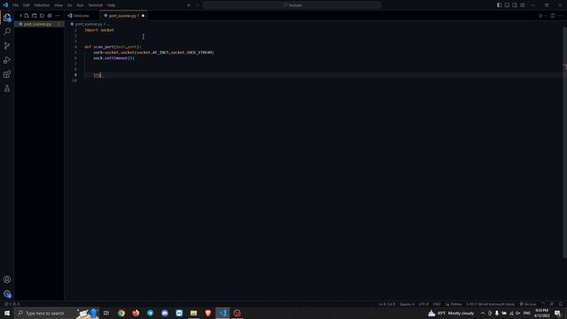Click the 'import socket' line of code
567x319 pixels.
coord(99,30)
